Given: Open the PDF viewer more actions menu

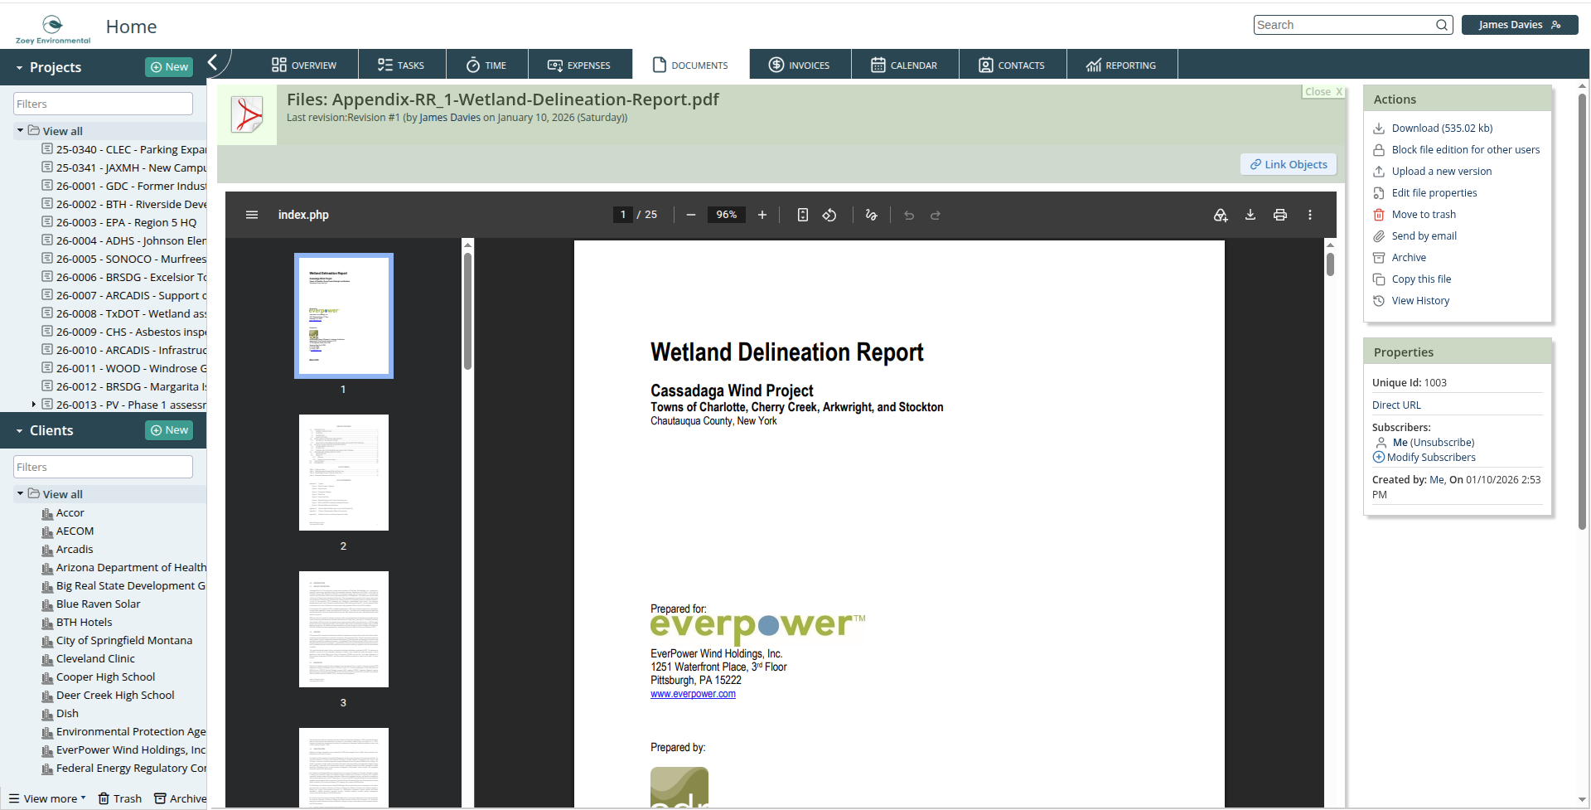Looking at the screenshot, I should [x=1310, y=215].
